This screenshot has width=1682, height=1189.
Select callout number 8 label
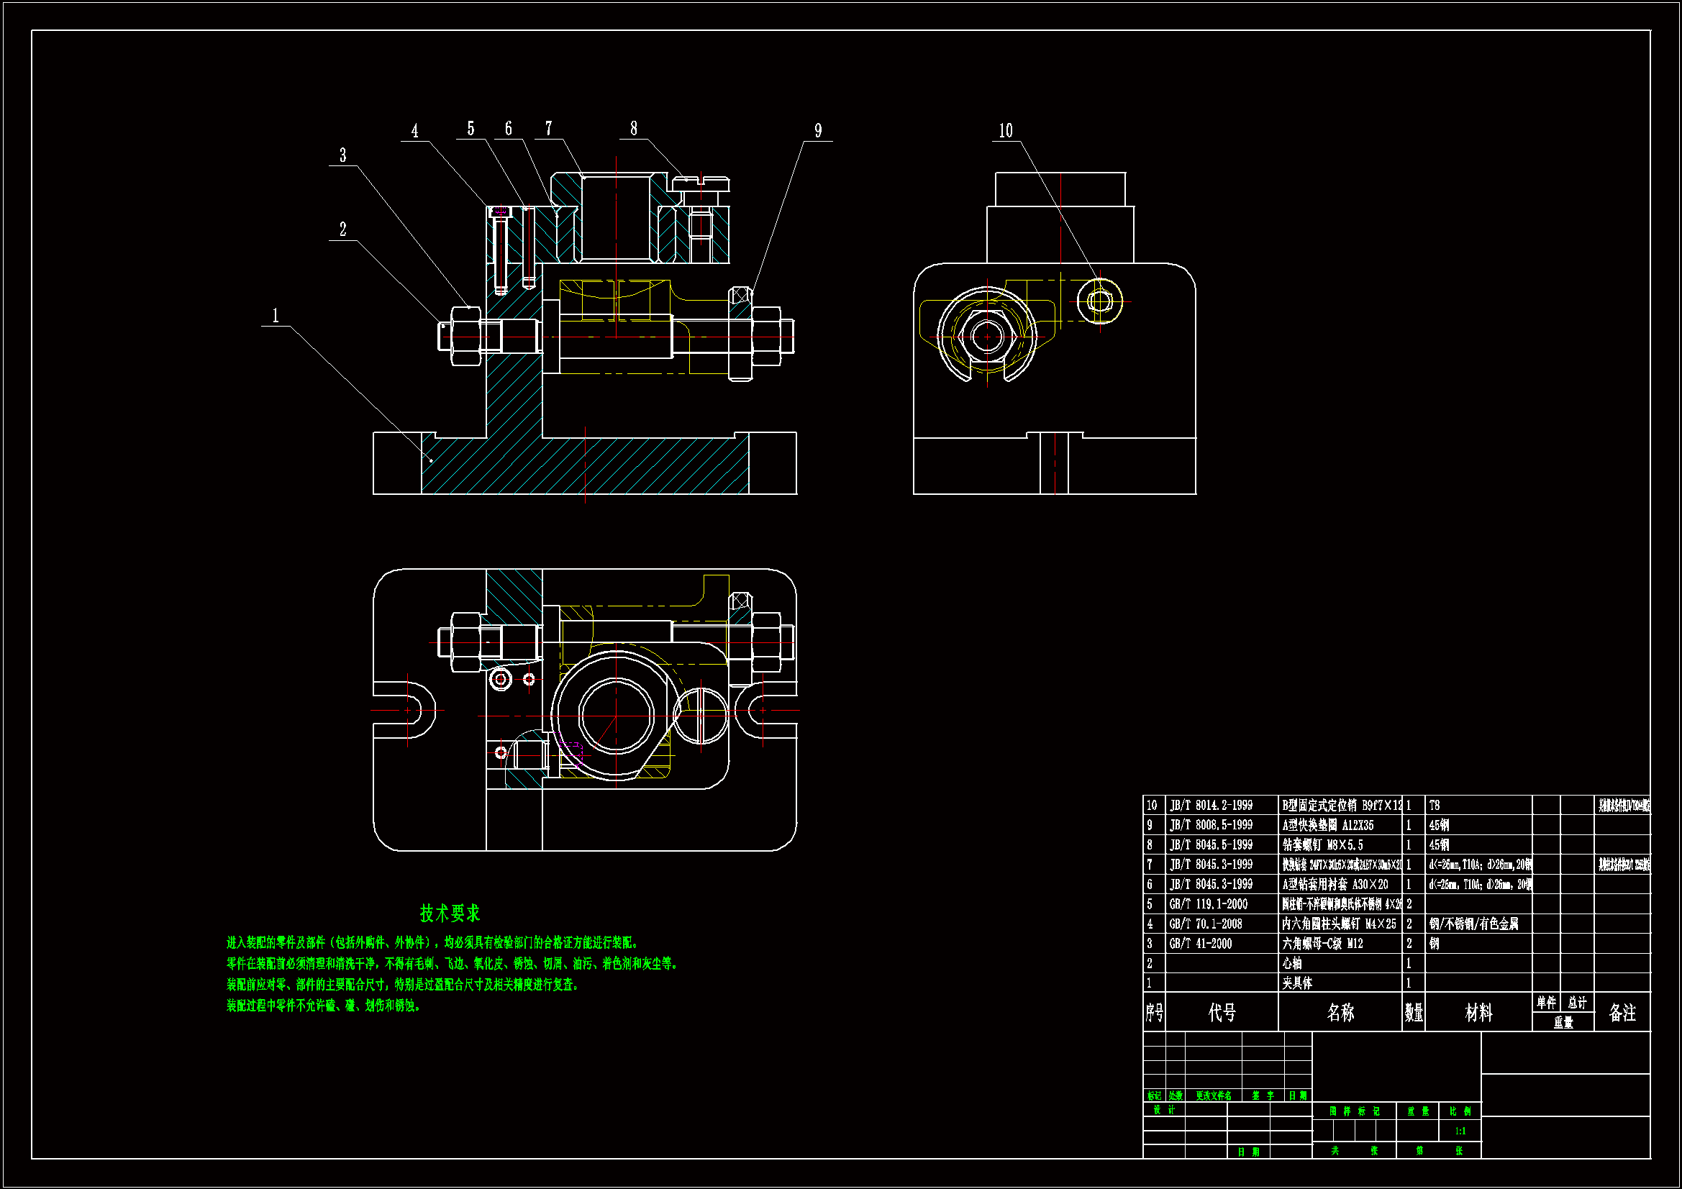[x=634, y=129]
